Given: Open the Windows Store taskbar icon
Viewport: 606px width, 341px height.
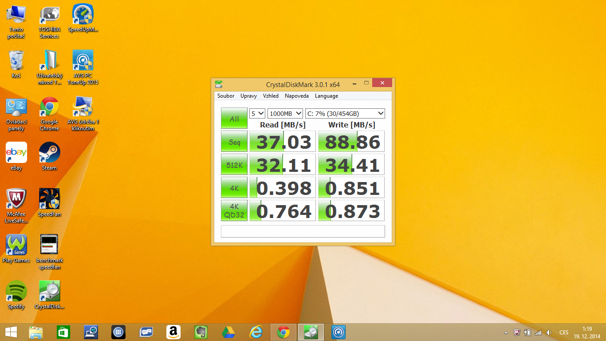Looking at the screenshot, I should (63, 332).
